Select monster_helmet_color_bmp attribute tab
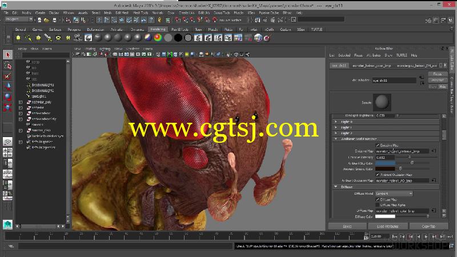 [372, 66]
